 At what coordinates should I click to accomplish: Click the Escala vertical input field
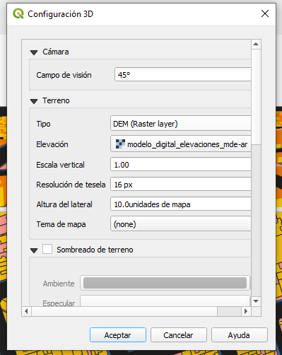(181, 164)
